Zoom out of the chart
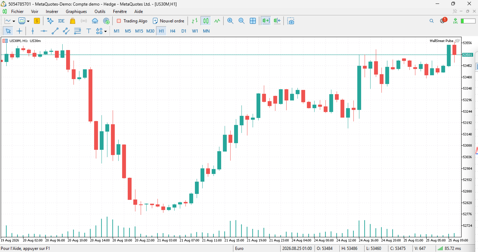478x252 pixels. 241,21
